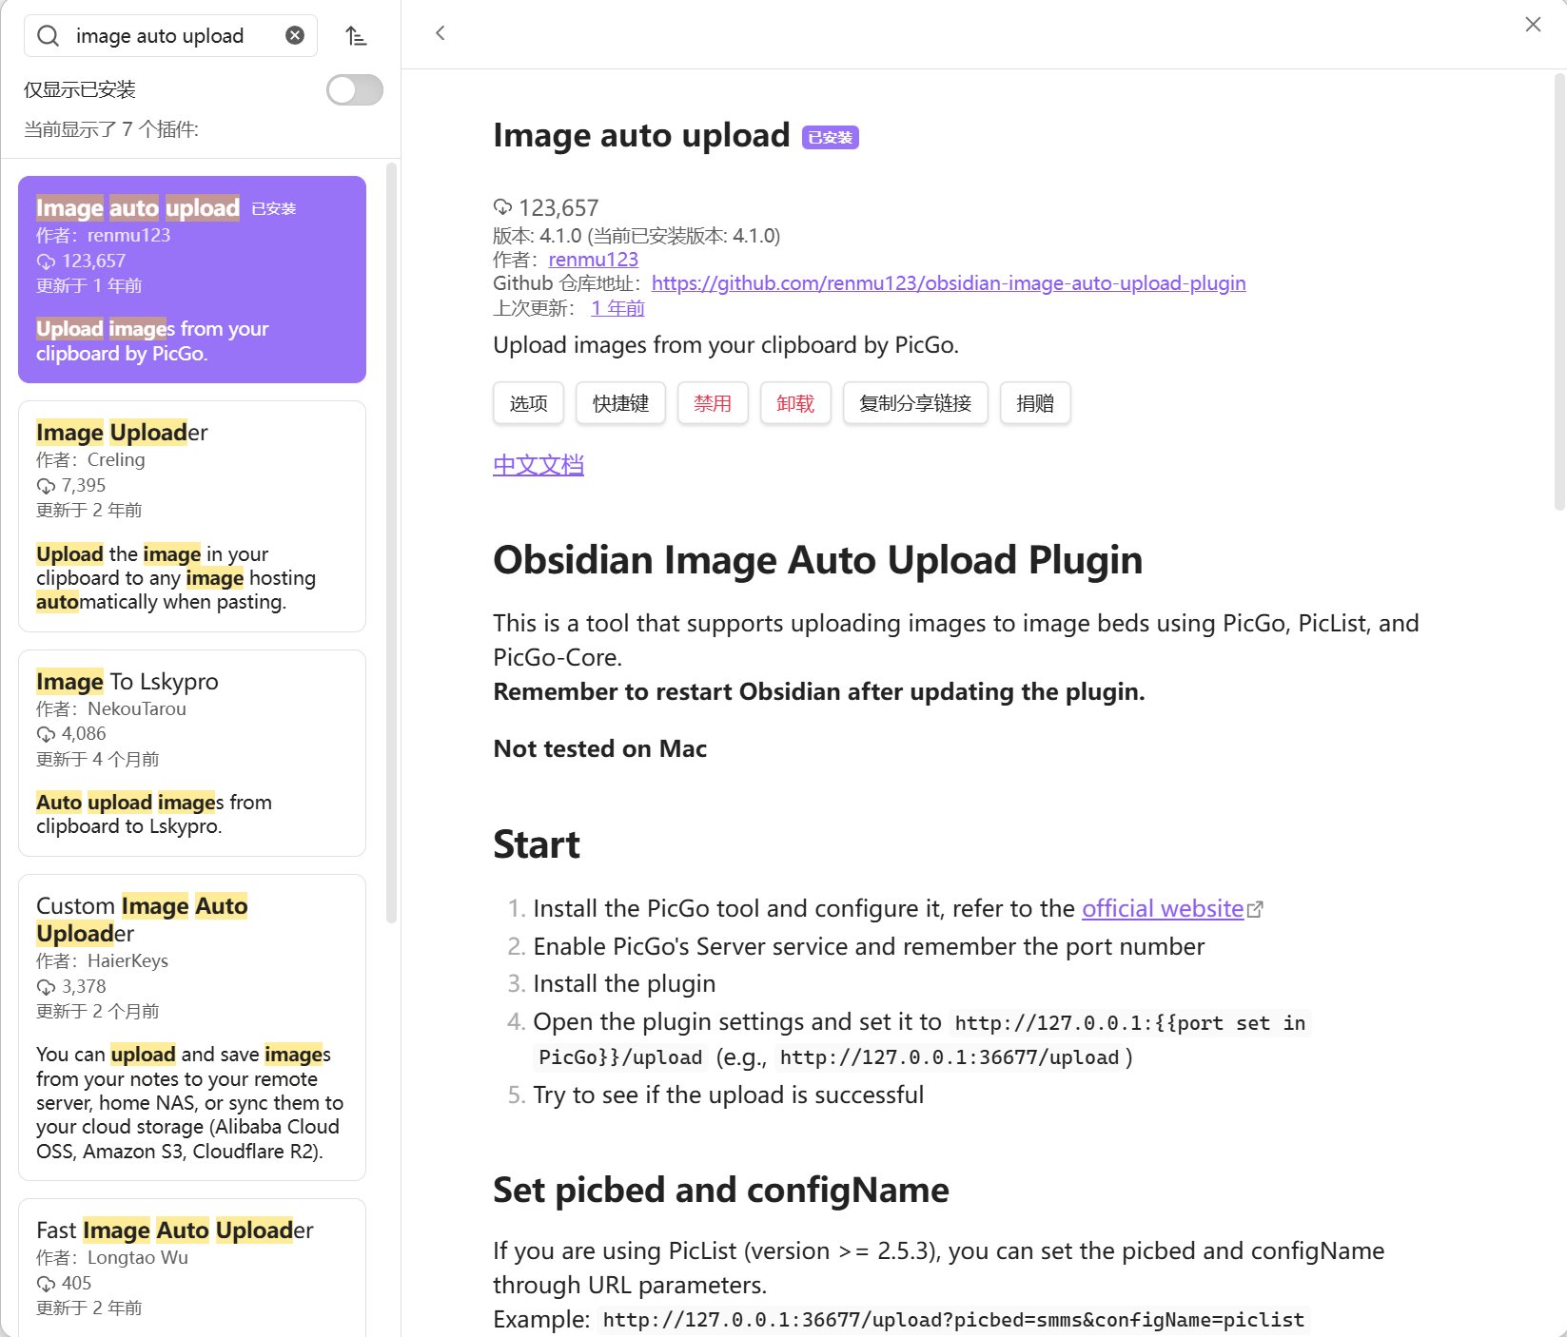Screen dimensions: 1567x1337
Task: Click the download icon next to 4,086
Action: (x=46, y=734)
